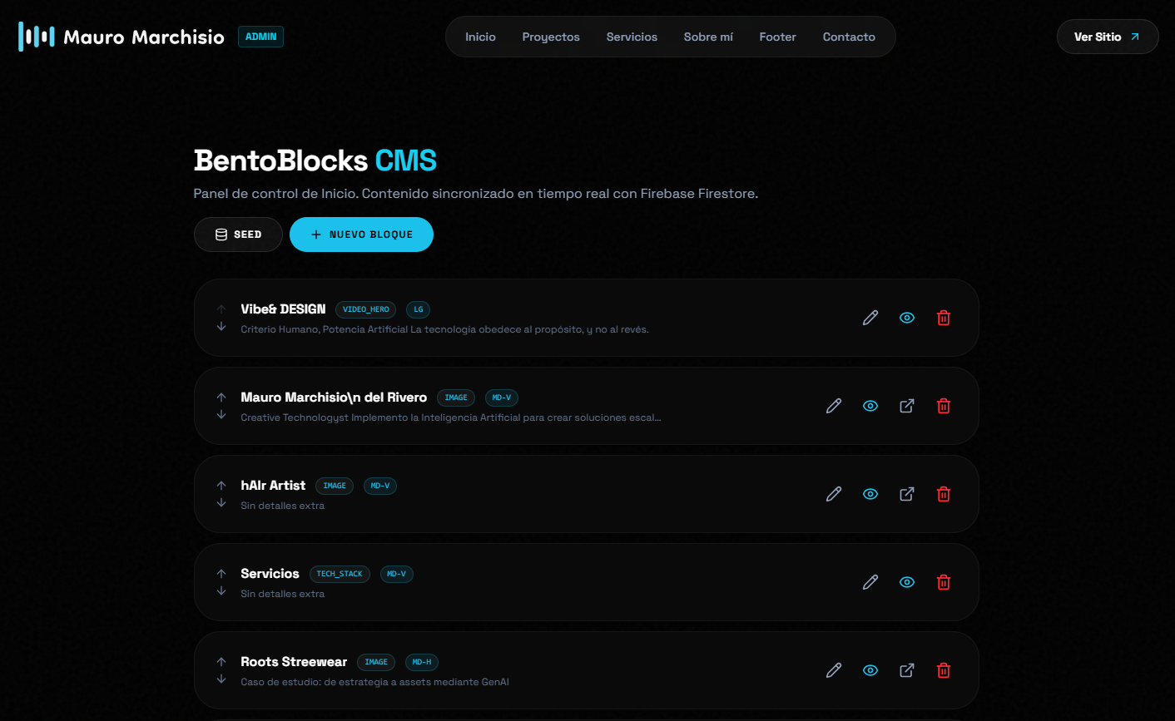Screen dimensions: 1175x721
Task: Click the Mauro Marchisio waveform logo icon
Action: (37, 37)
